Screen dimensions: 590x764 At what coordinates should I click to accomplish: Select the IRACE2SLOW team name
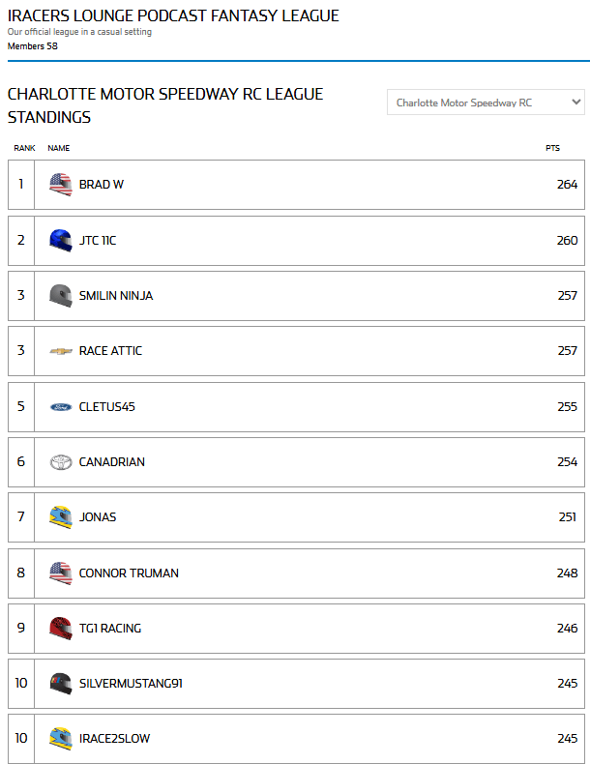coord(114,739)
